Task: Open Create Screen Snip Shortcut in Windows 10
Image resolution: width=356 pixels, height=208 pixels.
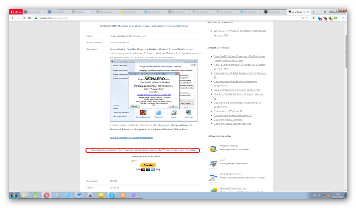Action: click(237, 90)
